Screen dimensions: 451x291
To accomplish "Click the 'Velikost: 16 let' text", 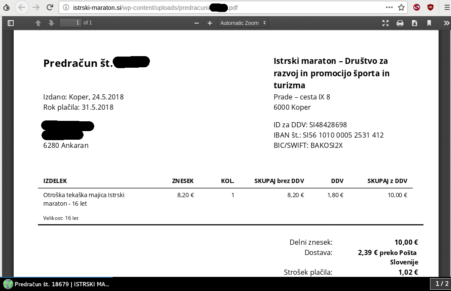I will 61,218.
